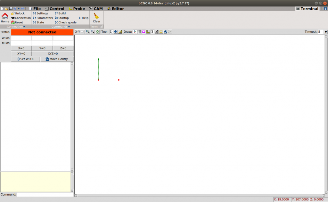Click the Set WPOS button
This screenshot has width=328, height=202.
coord(25,59)
